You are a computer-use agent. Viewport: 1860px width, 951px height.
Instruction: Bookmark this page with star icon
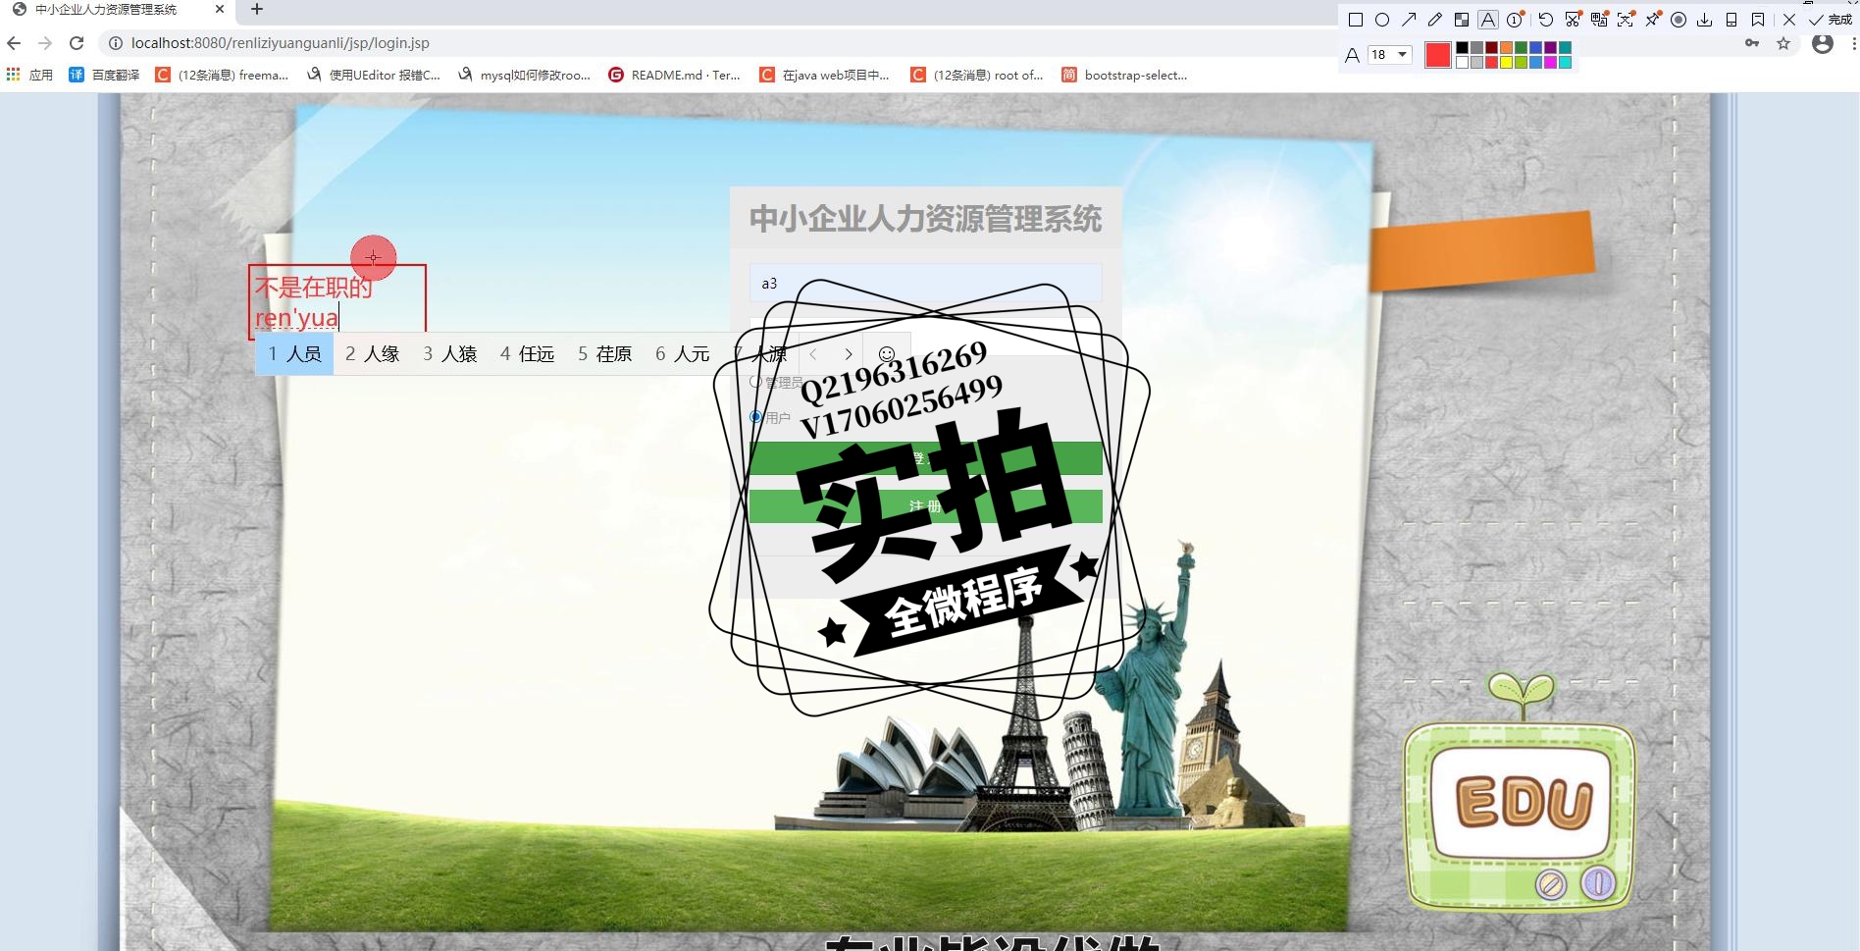click(x=1783, y=43)
